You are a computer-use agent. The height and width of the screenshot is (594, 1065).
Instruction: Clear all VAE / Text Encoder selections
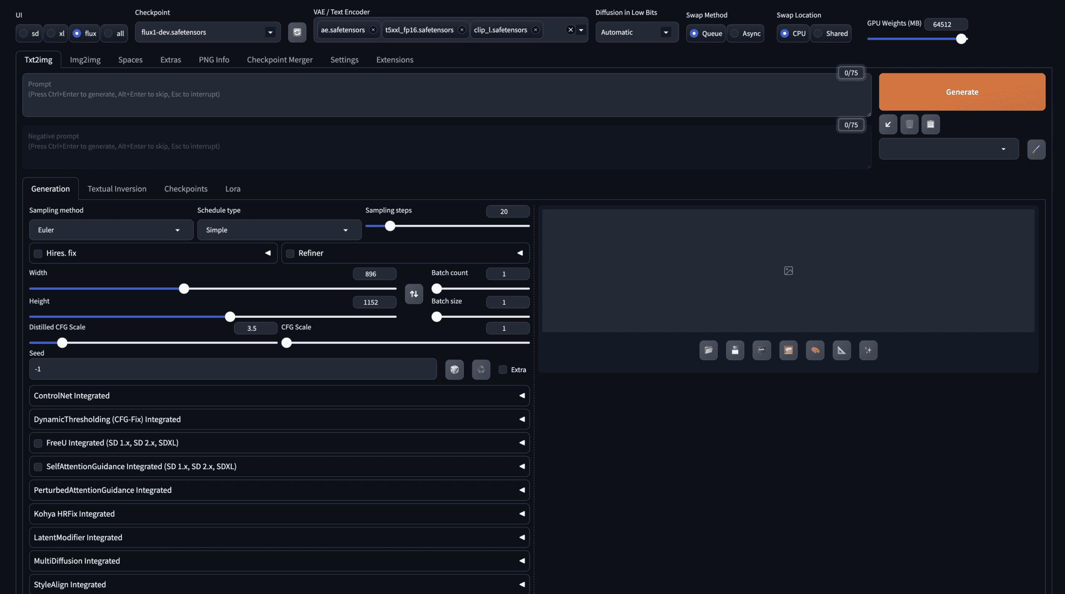pos(571,30)
